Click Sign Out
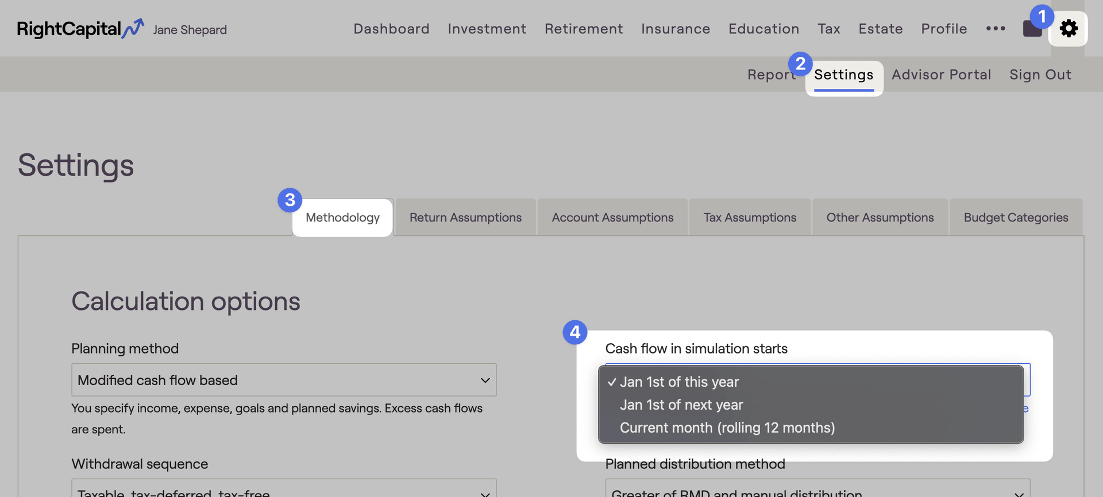The height and width of the screenshot is (497, 1103). (x=1040, y=75)
